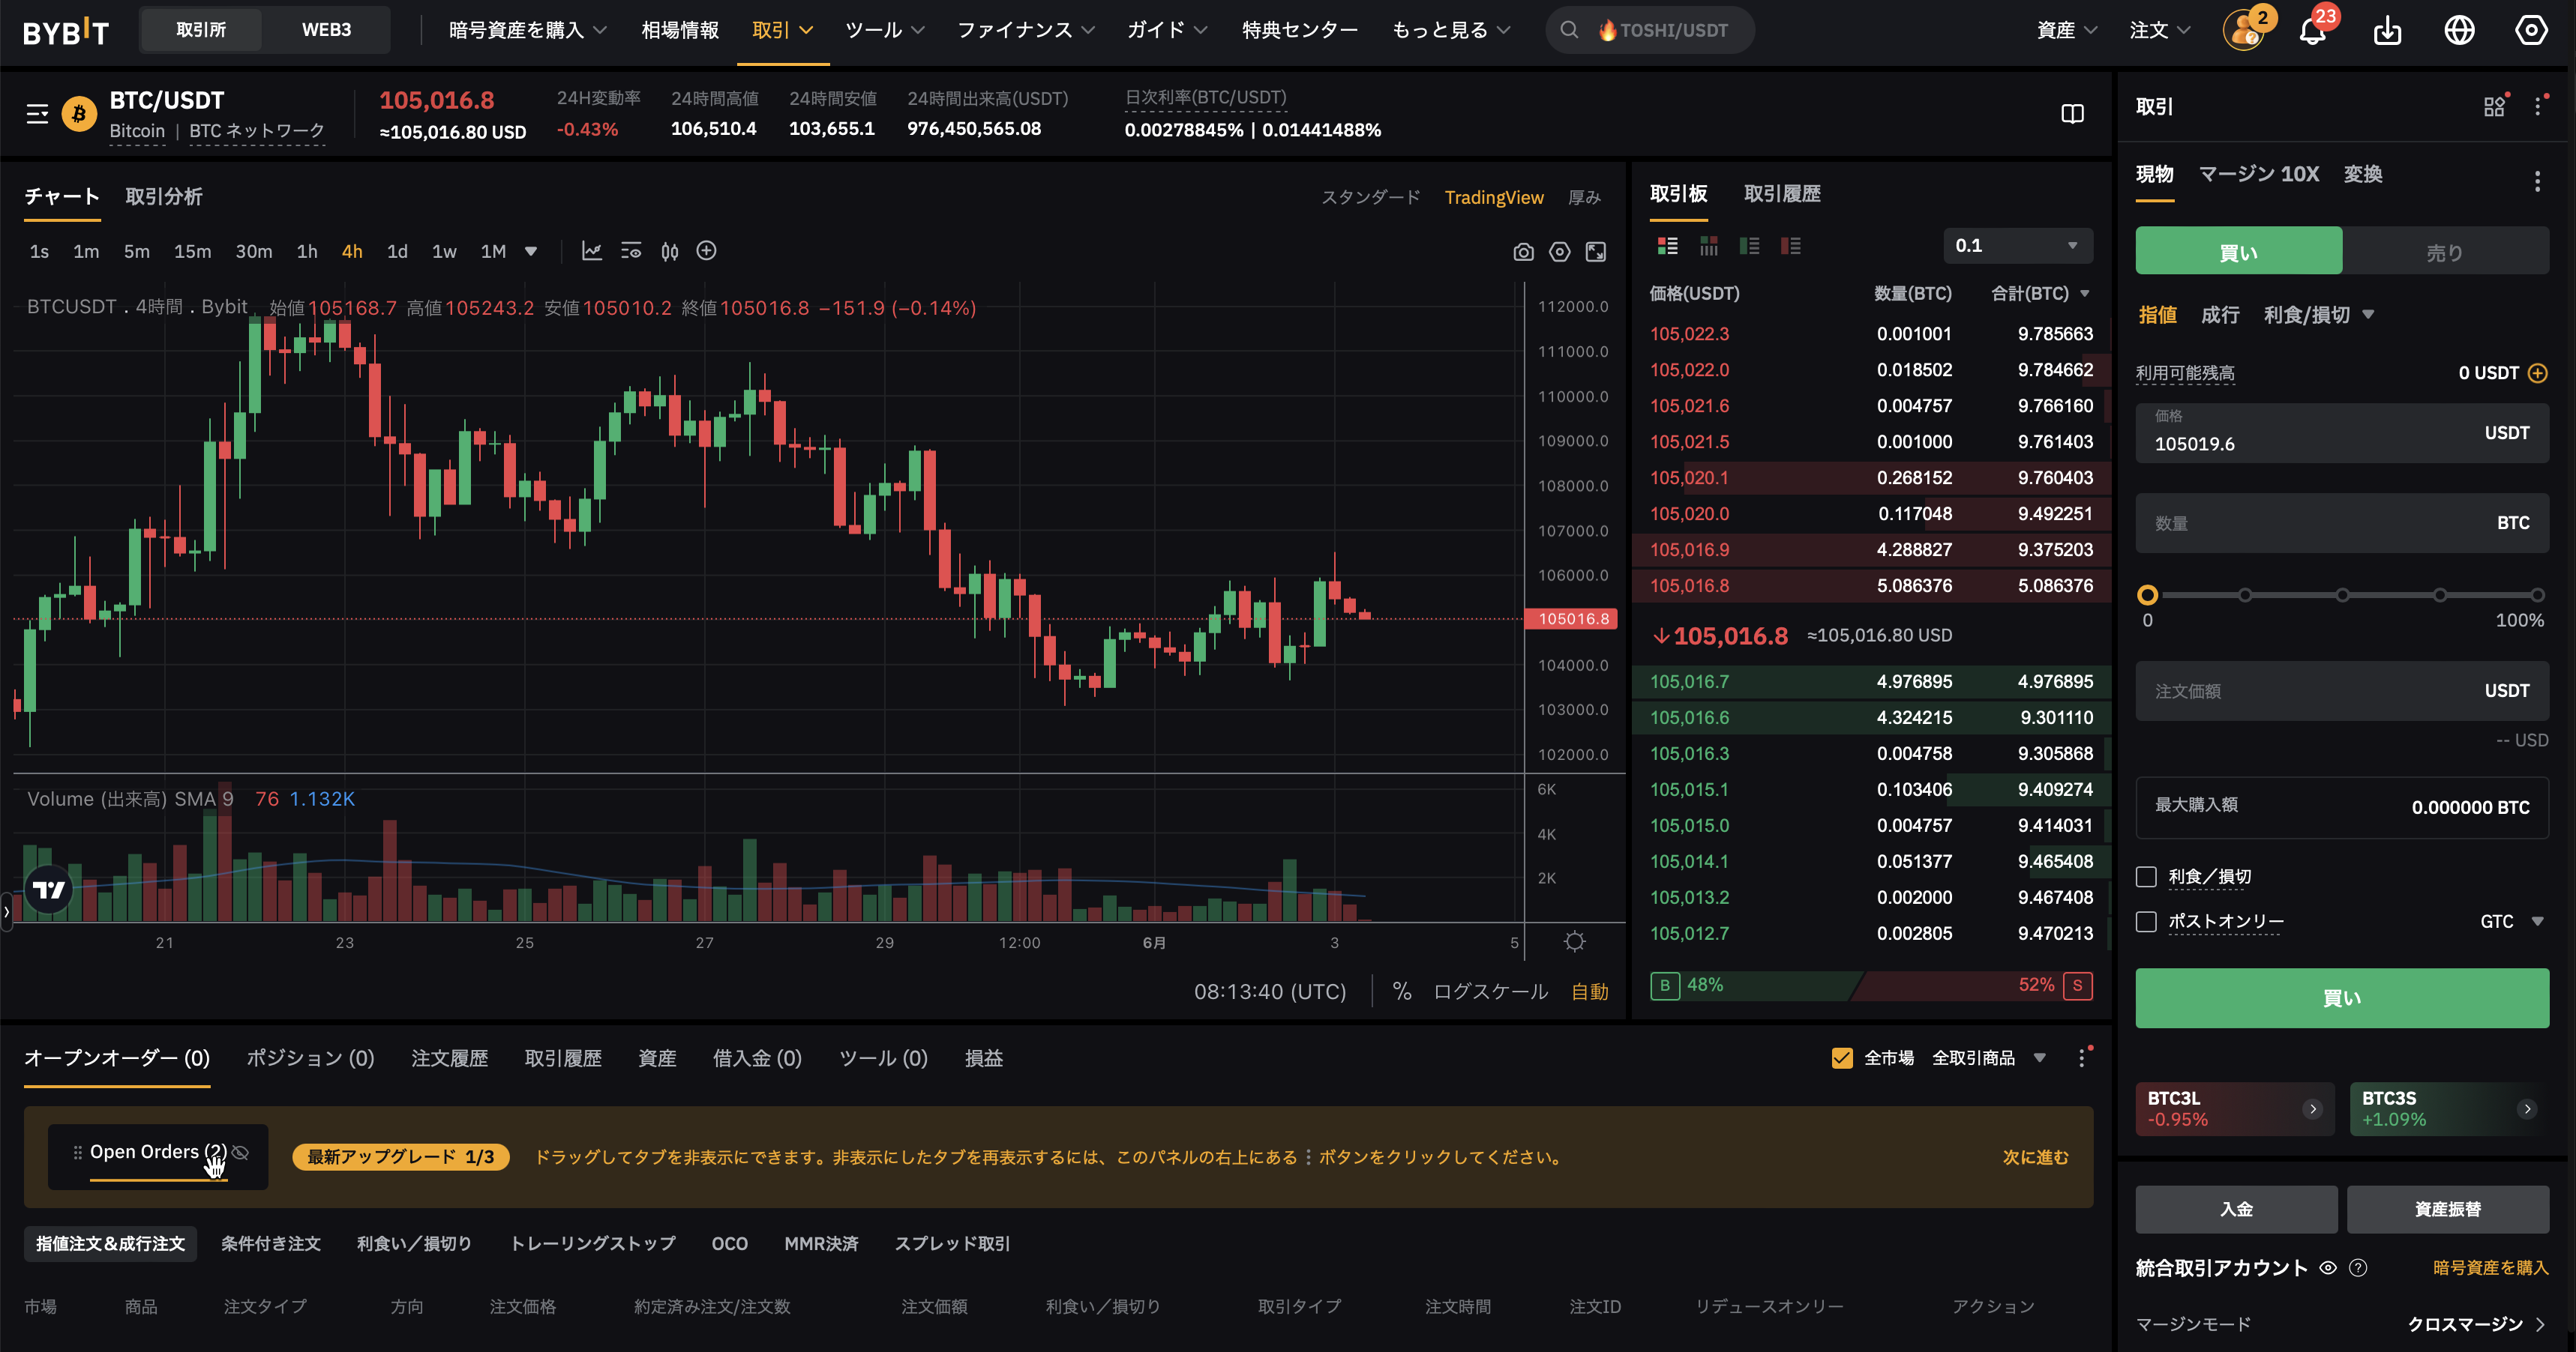Screen dimensions: 2576x1352
Task: Click chart axis settings gear icon
Action: click(x=1574, y=941)
